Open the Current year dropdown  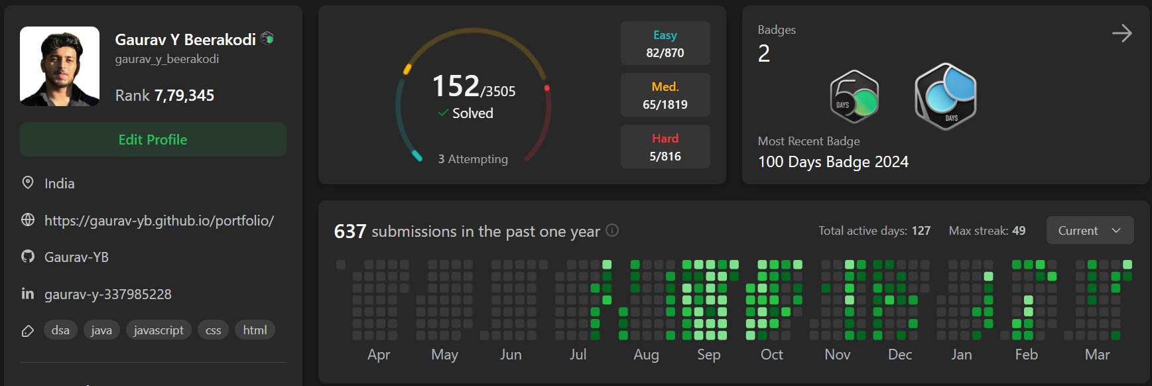[1090, 230]
